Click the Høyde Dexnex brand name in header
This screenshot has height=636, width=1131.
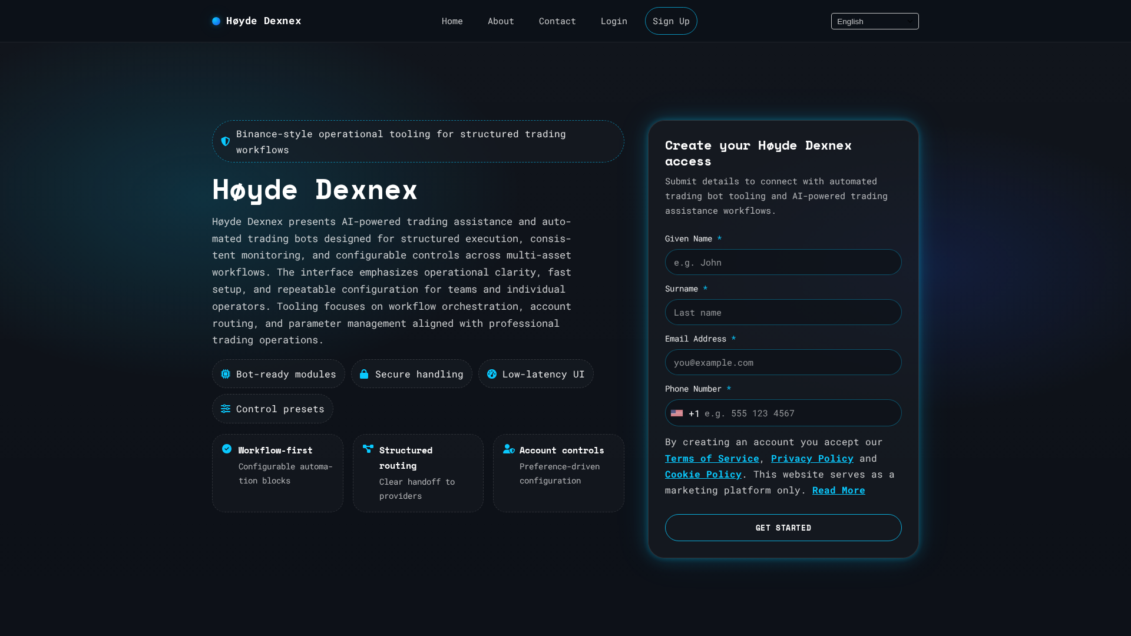[263, 21]
